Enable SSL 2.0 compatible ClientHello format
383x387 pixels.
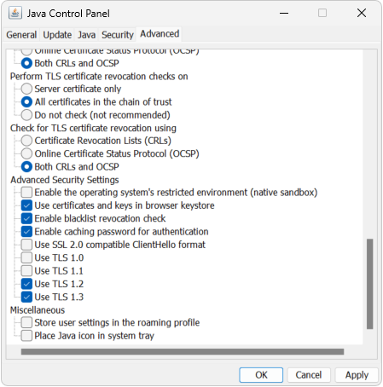click(x=26, y=245)
